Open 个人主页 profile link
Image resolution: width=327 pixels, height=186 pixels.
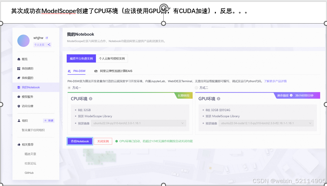[x=39, y=45]
